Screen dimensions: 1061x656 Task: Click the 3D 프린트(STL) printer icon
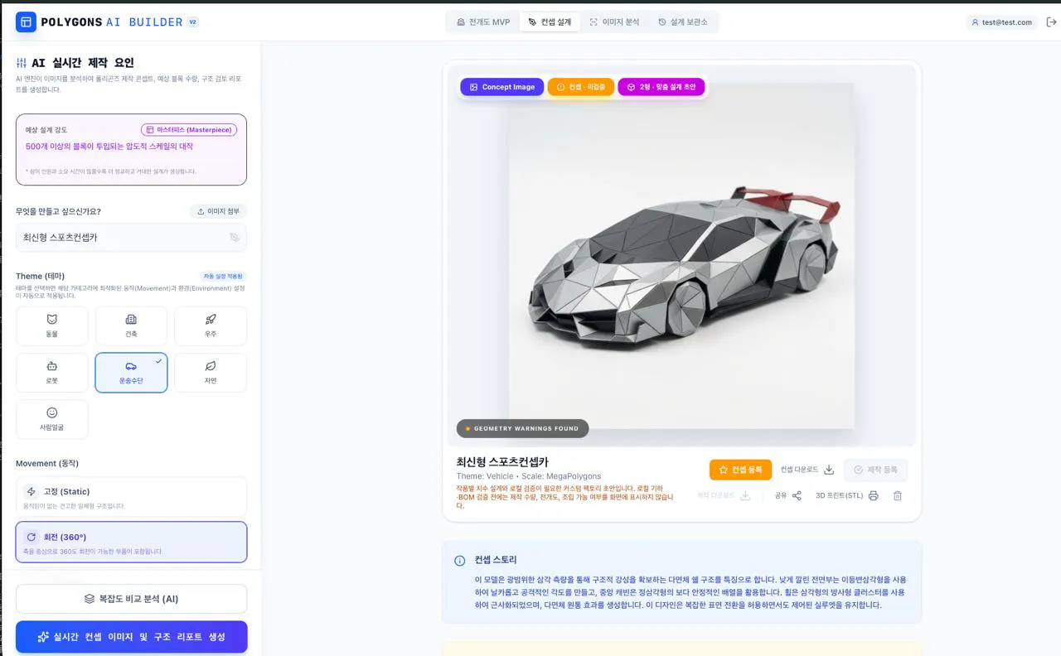tap(873, 496)
